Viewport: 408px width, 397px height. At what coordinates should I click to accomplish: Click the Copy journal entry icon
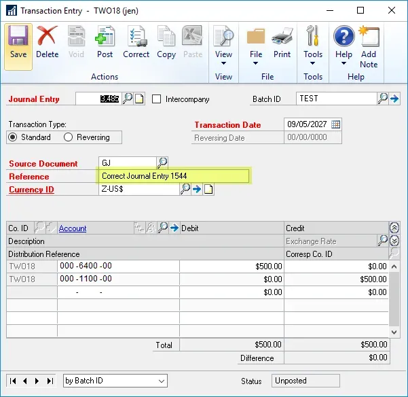tap(166, 42)
